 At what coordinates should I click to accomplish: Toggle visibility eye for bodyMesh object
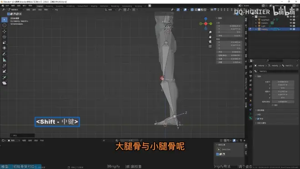tap(290, 20)
